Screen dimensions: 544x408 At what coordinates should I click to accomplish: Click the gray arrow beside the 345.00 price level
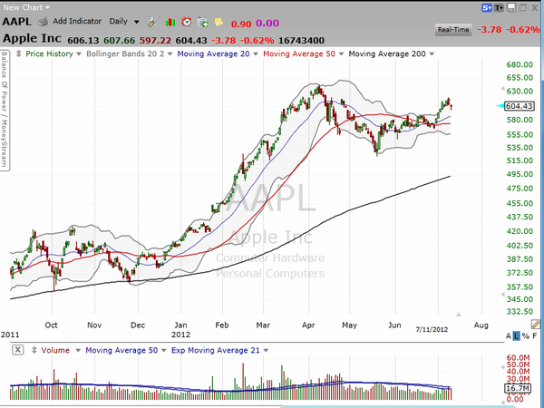(x=502, y=295)
